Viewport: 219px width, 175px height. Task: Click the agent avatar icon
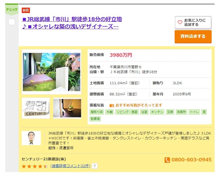coord(31,138)
